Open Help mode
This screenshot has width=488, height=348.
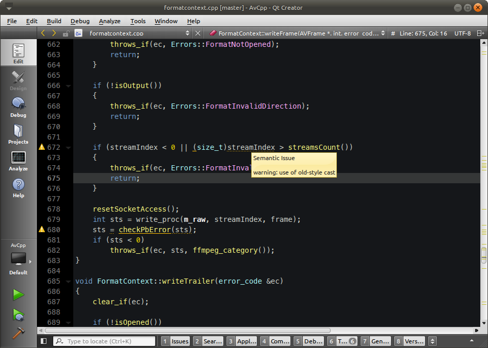coord(19,188)
